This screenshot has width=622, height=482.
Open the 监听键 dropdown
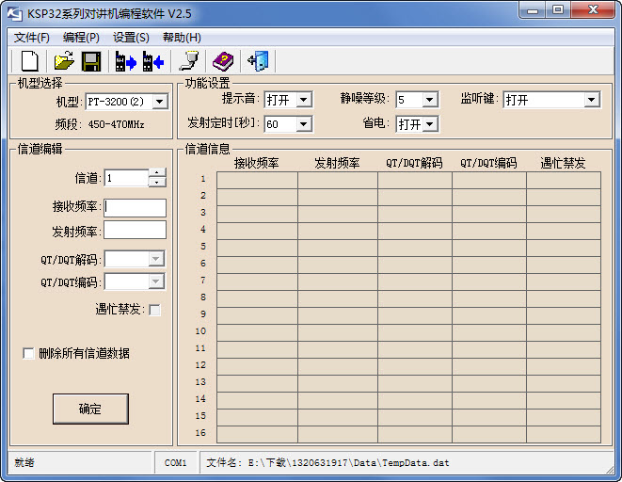pyautogui.click(x=591, y=100)
